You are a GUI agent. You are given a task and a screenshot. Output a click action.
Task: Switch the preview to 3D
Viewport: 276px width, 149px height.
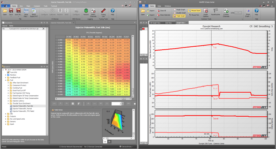105,141
